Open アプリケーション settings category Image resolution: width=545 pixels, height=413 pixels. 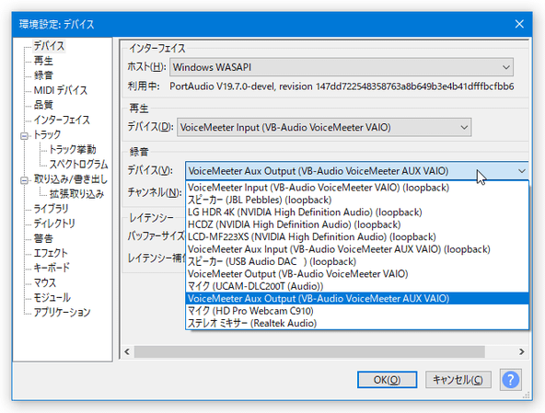point(62,312)
